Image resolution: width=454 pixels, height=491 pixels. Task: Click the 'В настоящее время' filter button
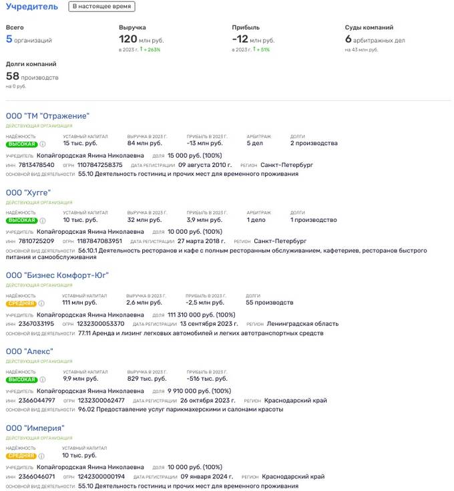tap(101, 7)
